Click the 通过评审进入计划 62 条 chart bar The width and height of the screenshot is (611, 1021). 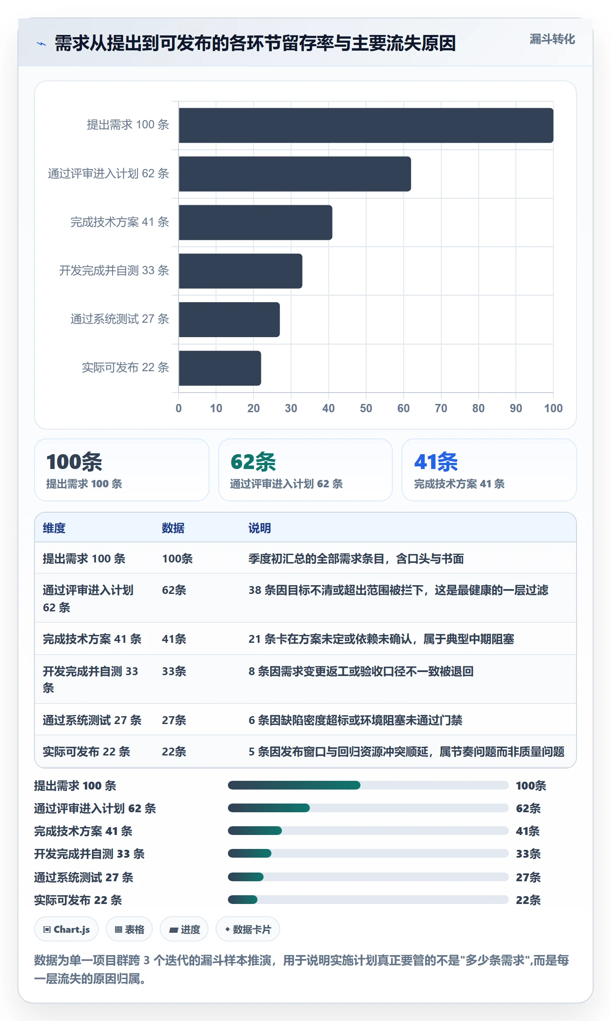(295, 174)
